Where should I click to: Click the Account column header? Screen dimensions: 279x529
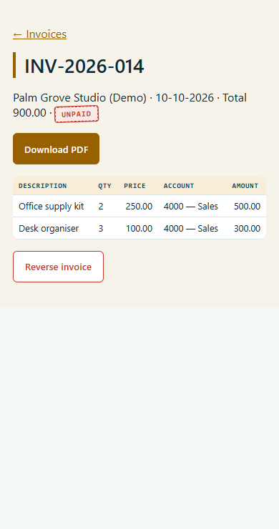pos(179,186)
